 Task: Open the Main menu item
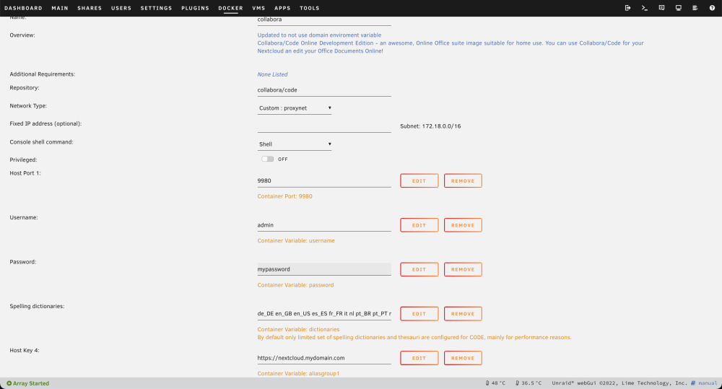coord(60,8)
